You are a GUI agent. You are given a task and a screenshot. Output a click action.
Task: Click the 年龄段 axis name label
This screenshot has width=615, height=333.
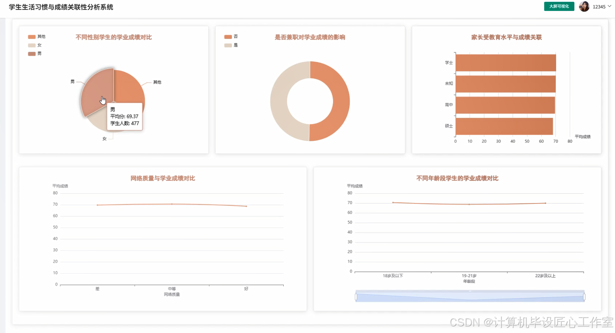pyautogui.click(x=469, y=281)
